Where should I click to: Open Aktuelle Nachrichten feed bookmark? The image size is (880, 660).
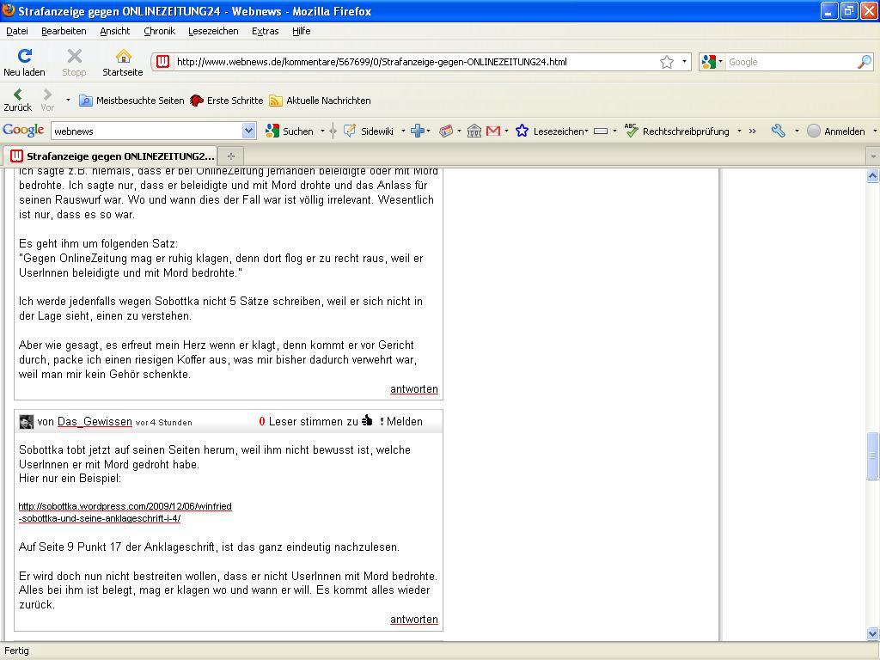click(x=320, y=101)
